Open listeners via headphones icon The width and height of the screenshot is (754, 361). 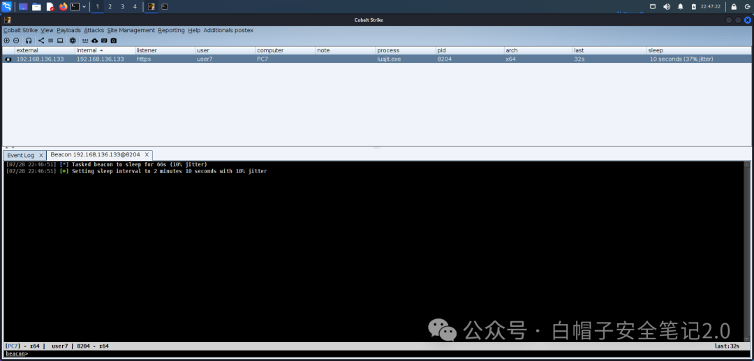[x=29, y=41]
